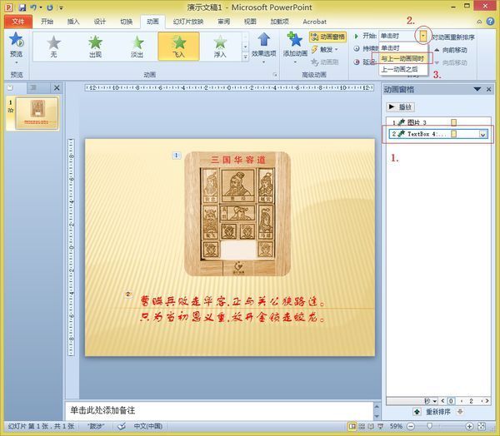This screenshot has height=436, width=500.
Task: Switch to reading view icon in status bar
Action: pyautogui.click(x=371, y=426)
